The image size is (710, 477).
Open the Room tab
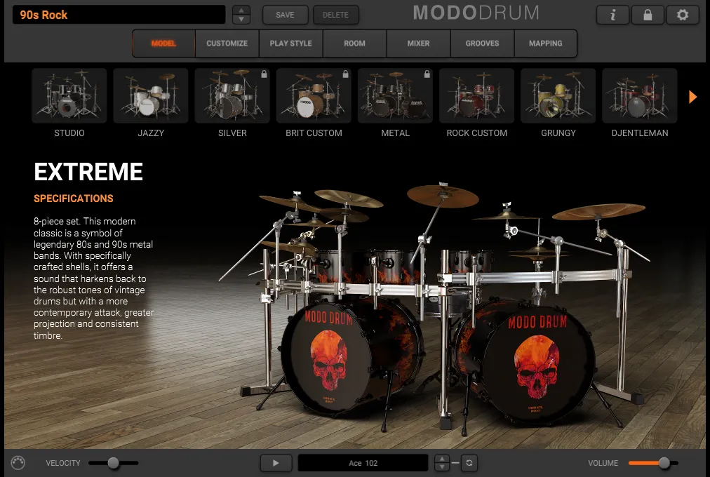click(x=354, y=43)
